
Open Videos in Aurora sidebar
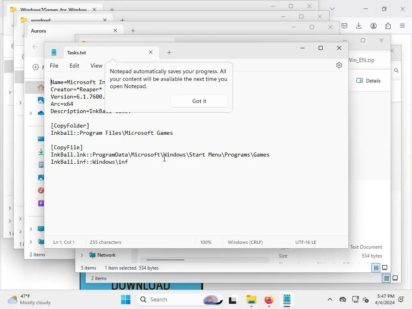[41, 203]
